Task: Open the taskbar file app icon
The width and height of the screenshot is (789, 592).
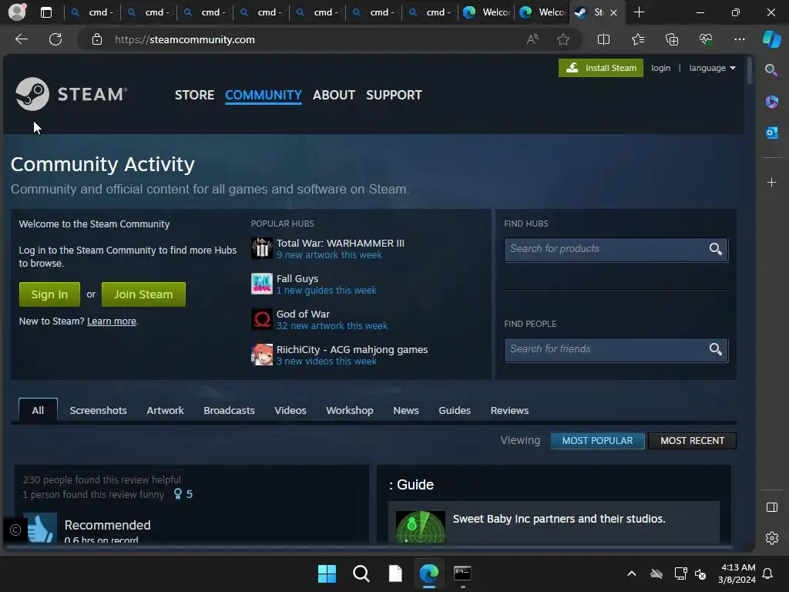Action: point(395,573)
